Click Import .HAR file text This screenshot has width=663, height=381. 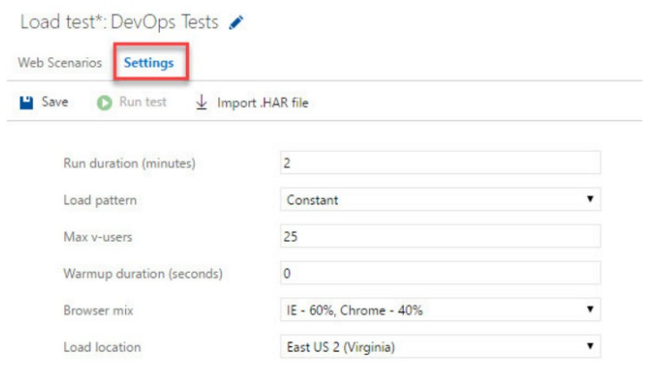263,103
